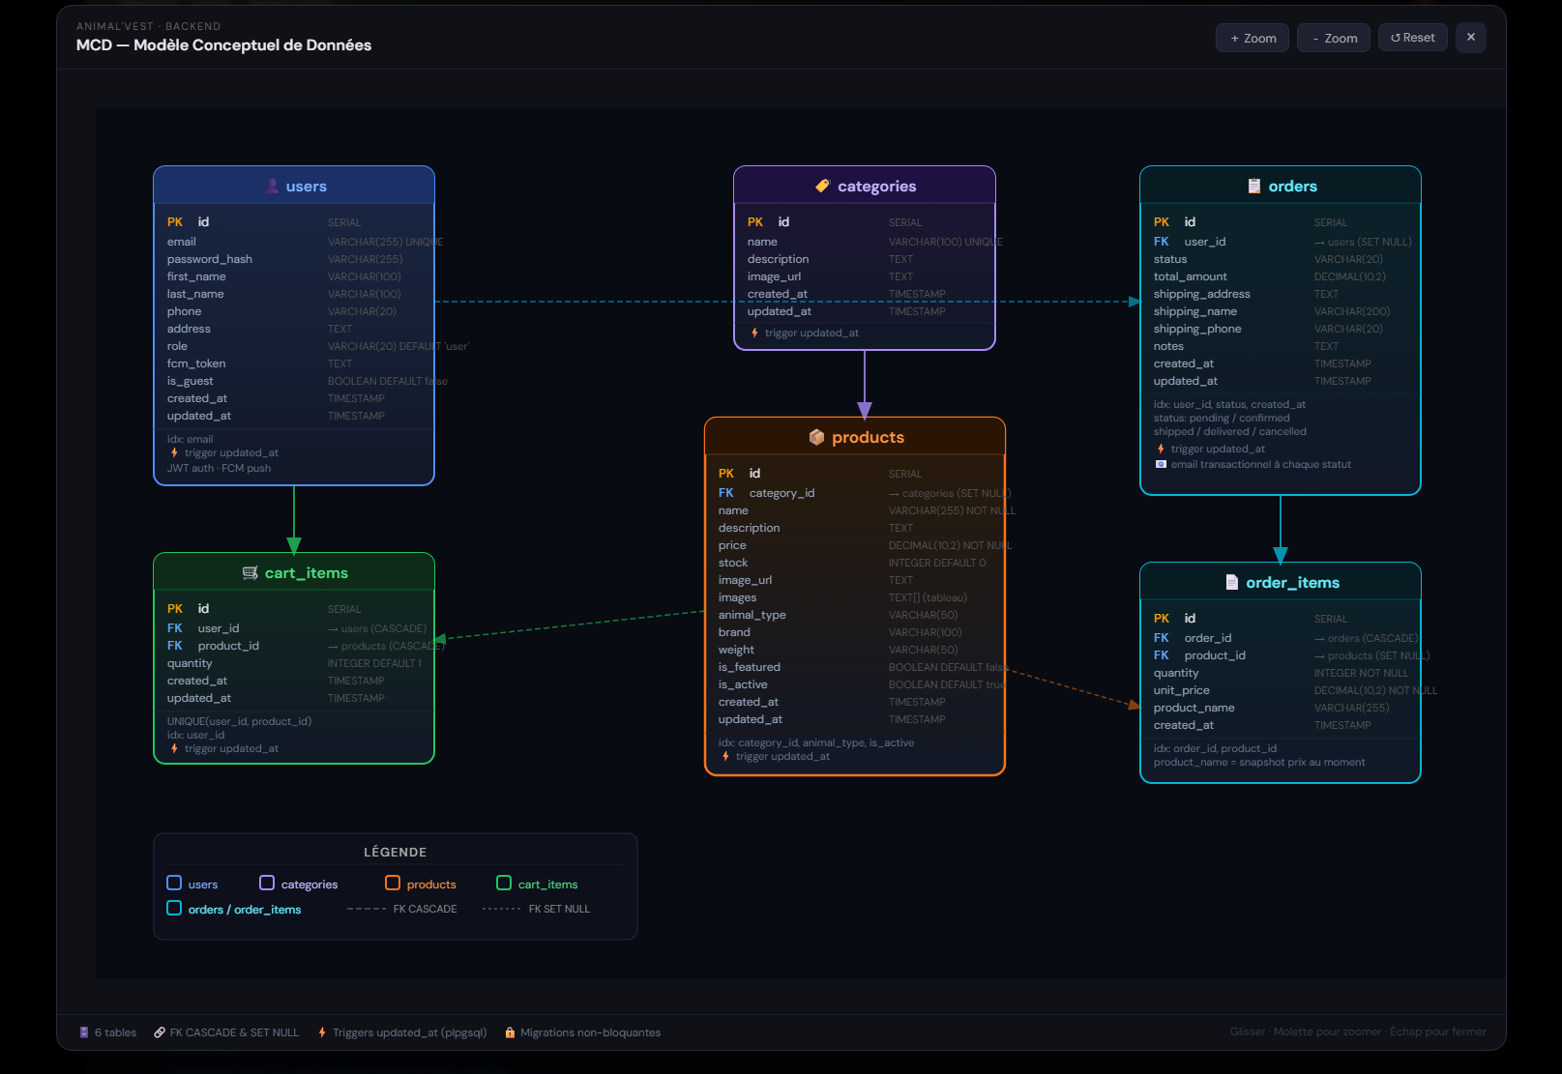The height and width of the screenshot is (1074, 1562).
Task: Click the categories tag icon
Action: coord(822,186)
